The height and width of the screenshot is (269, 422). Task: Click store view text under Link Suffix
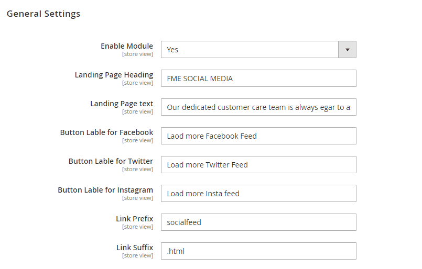coord(137,256)
